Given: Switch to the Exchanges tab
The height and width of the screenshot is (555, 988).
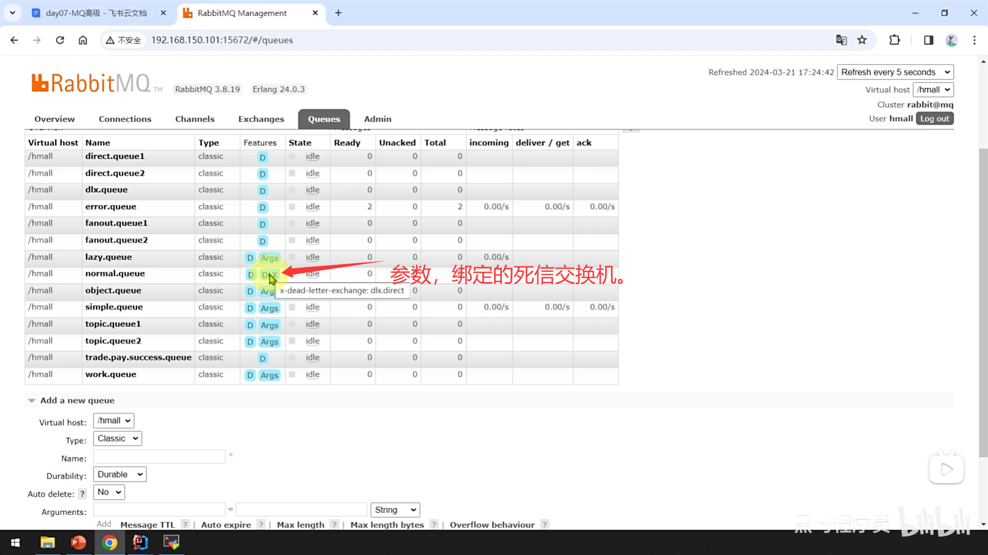Looking at the screenshot, I should pyautogui.click(x=261, y=119).
